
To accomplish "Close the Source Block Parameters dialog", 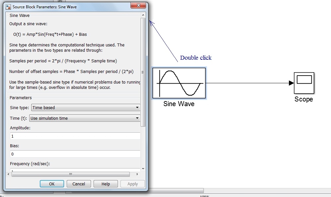I will coord(139,6).
